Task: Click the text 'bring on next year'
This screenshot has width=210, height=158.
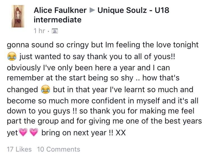Action: (74, 133)
